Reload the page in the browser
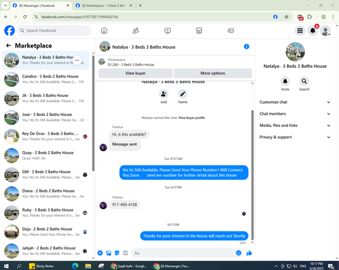Image resolution: width=339 pixels, height=270 pixels. coord(25,17)
